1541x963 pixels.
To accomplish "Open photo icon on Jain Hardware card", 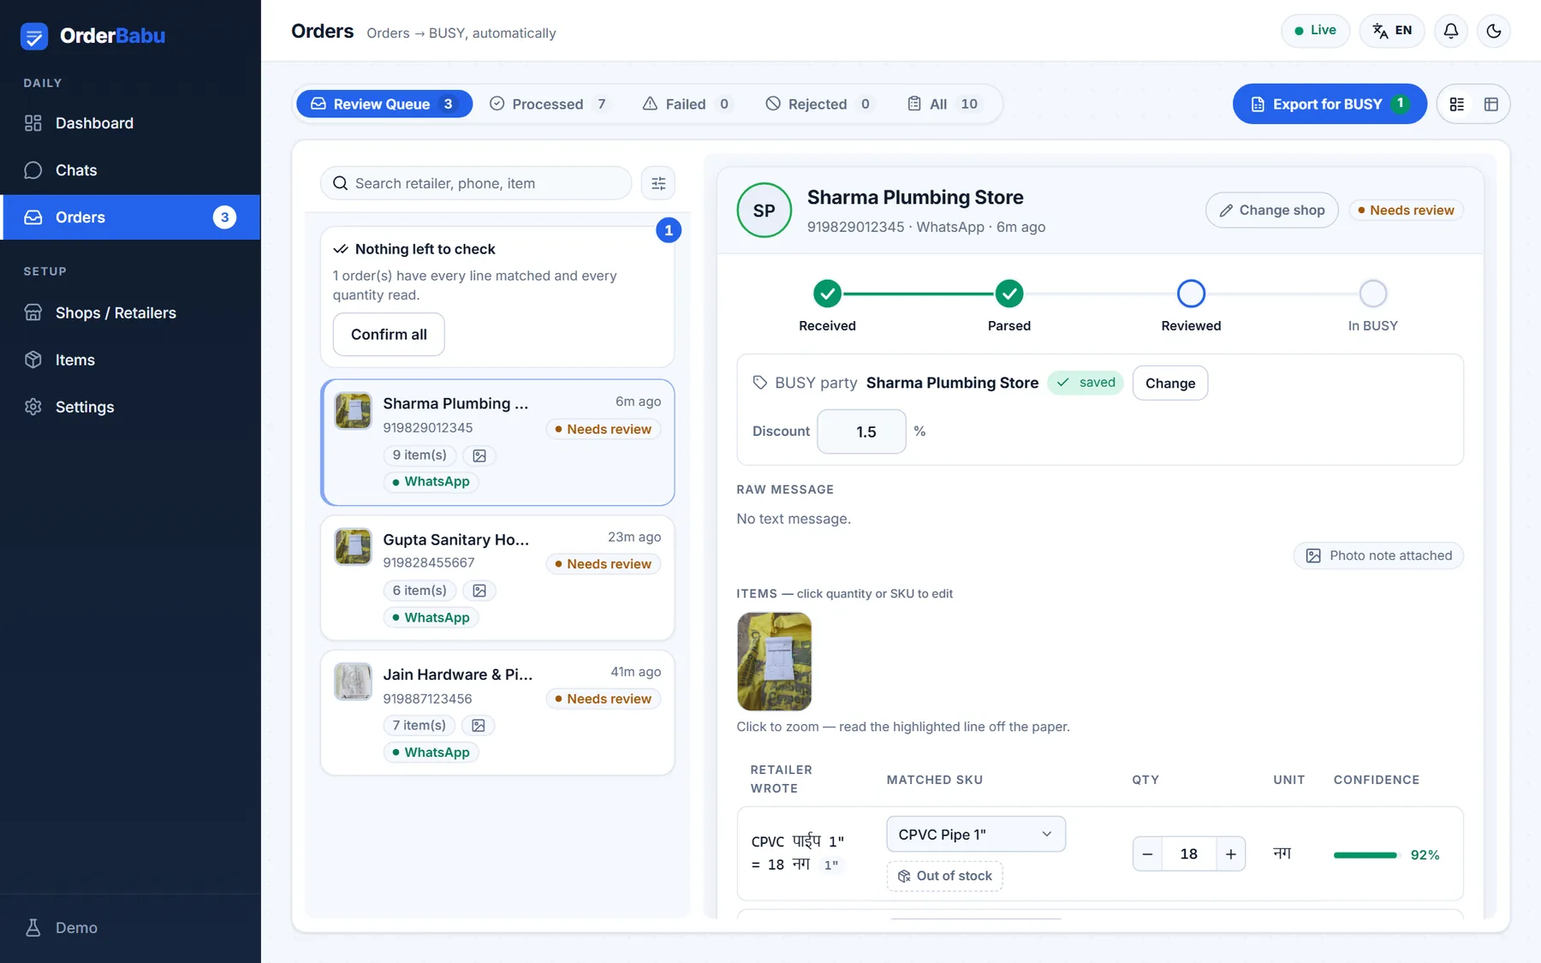I will pyautogui.click(x=479, y=726).
